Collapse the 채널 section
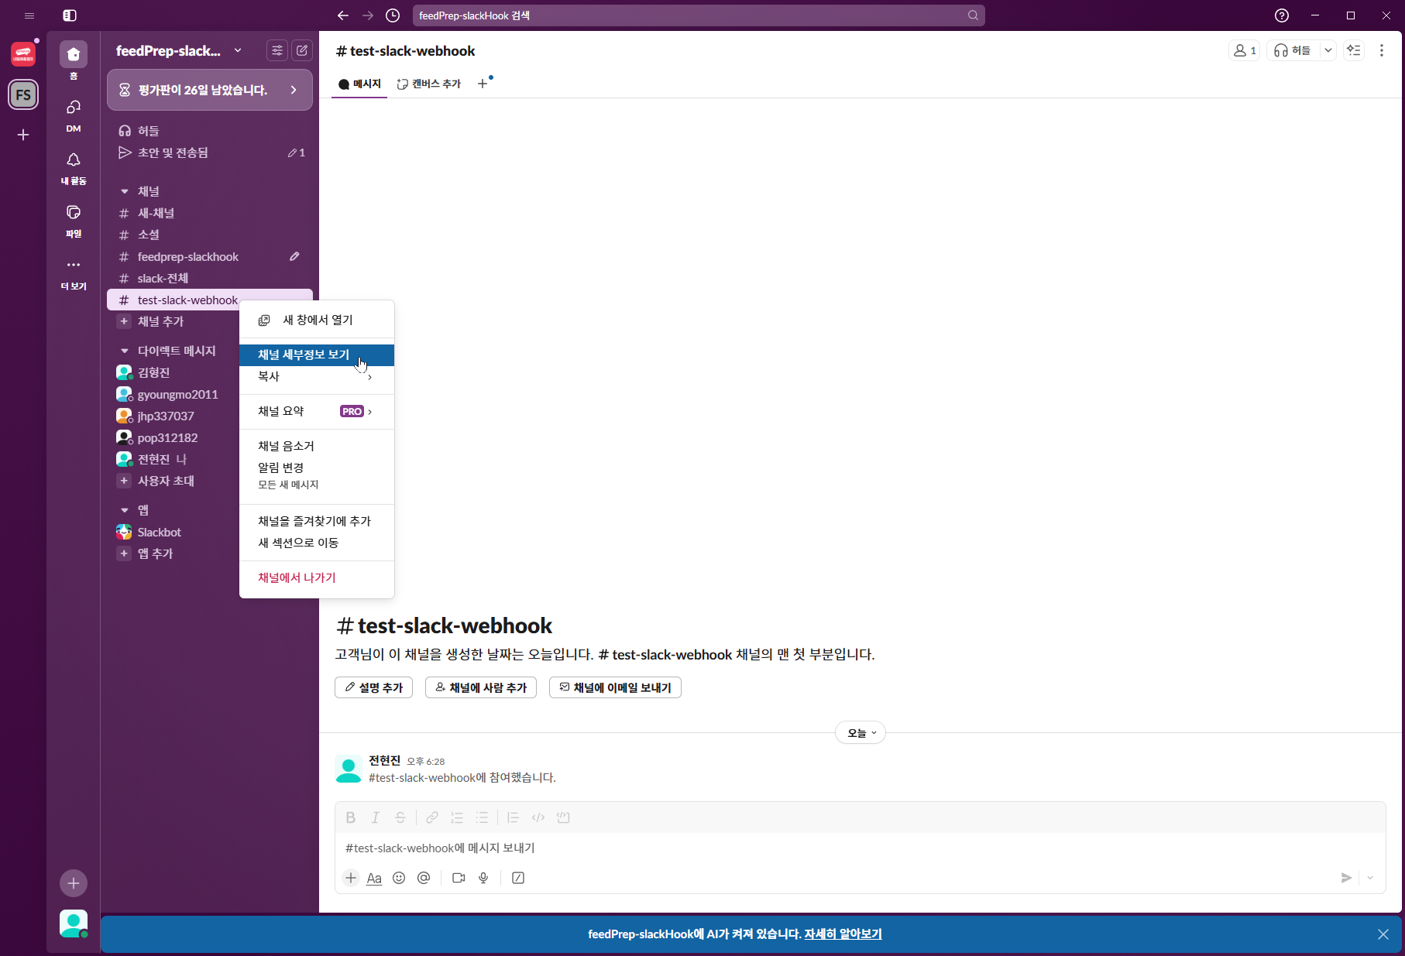The width and height of the screenshot is (1405, 956). click(125, 191)
